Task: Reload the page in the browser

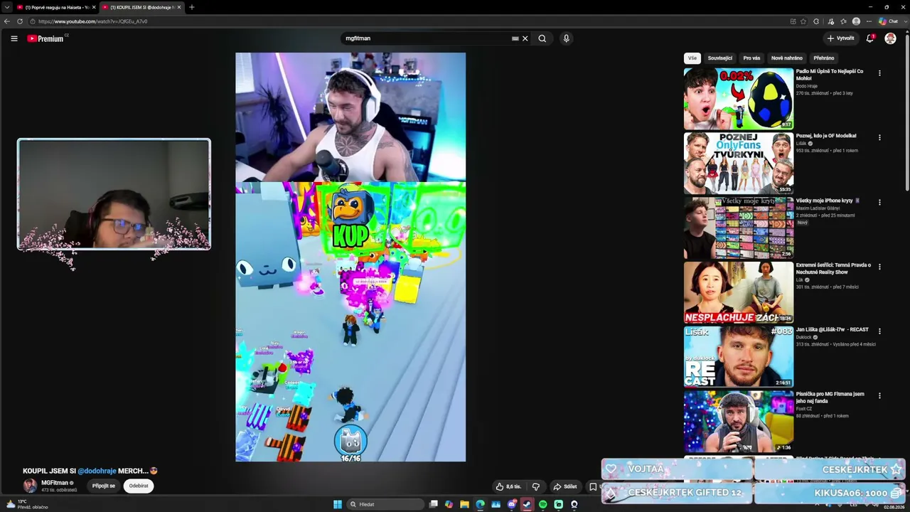Action: 20,21
